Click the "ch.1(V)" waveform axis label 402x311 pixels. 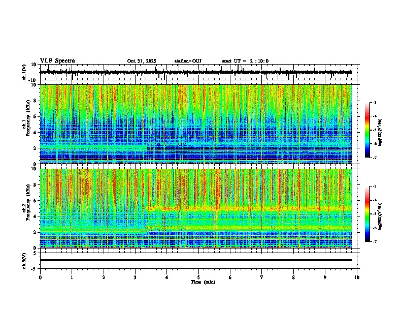pyautogui.click(x=24, y=72)
